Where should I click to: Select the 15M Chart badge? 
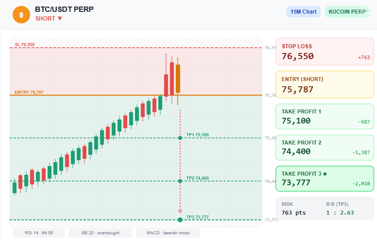coord(303,12)
